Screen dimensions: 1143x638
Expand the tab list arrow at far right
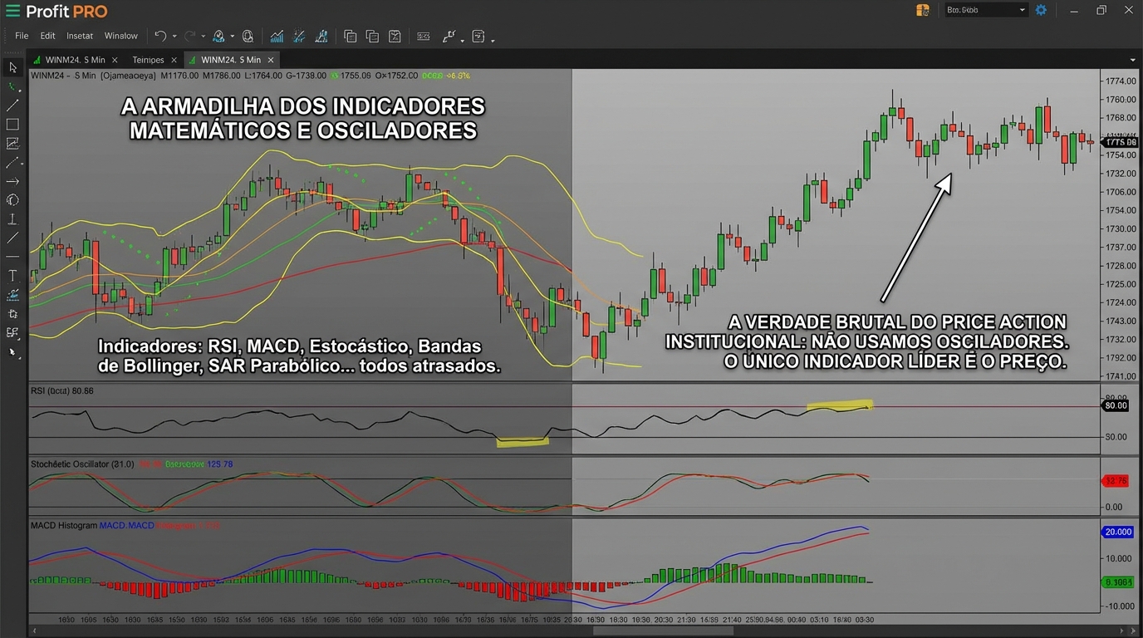click(1132, 60)
